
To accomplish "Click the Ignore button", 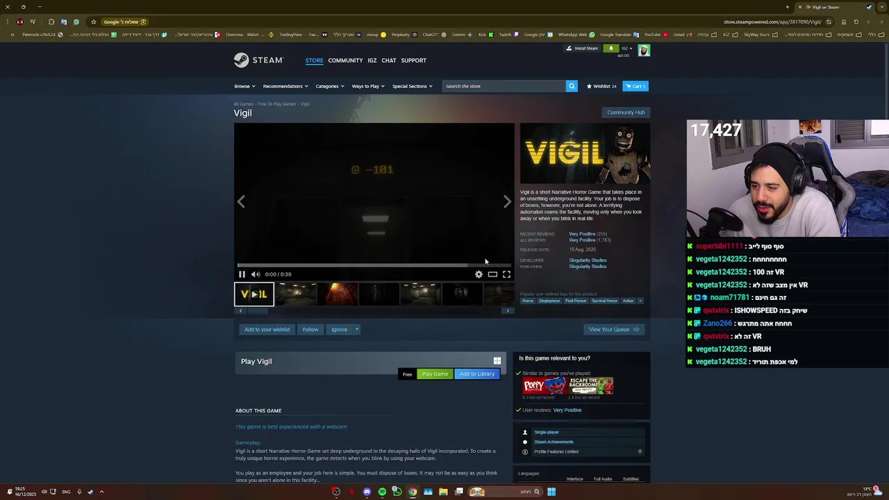I will point(339,330).
